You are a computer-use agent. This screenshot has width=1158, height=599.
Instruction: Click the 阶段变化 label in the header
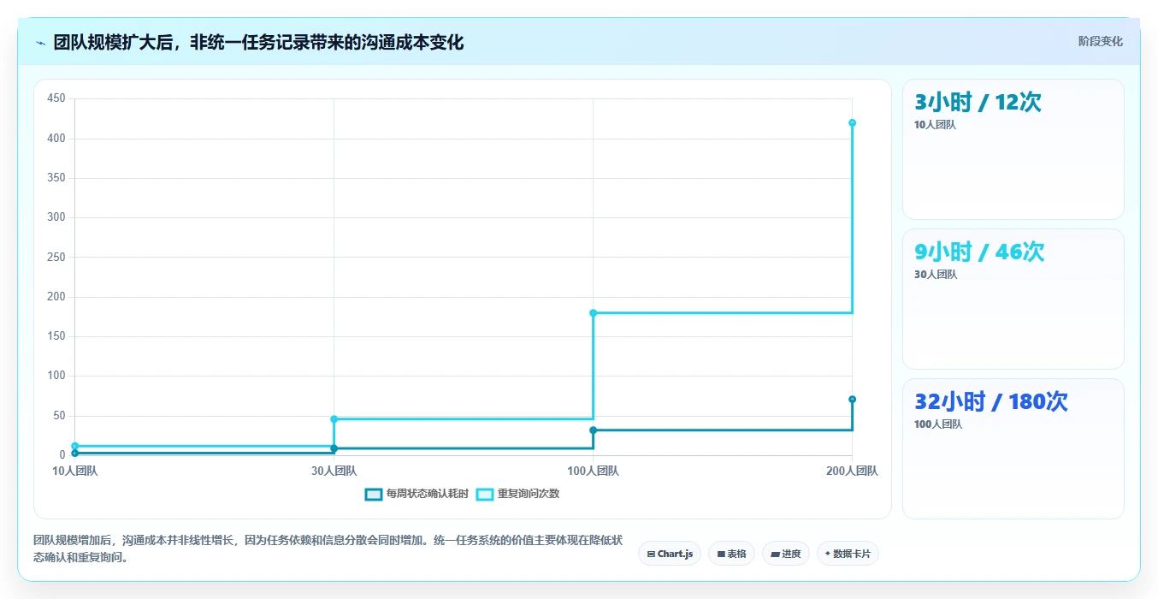1101,41
